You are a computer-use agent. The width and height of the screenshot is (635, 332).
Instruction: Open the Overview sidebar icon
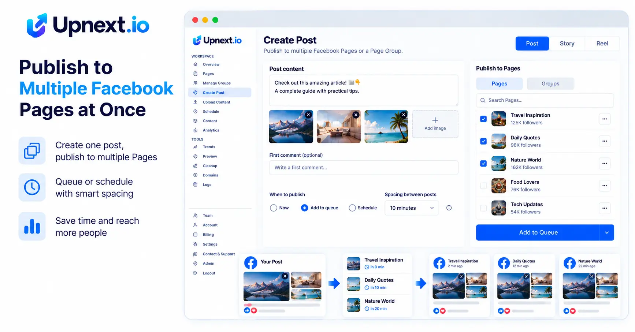(x=195, y=64)
